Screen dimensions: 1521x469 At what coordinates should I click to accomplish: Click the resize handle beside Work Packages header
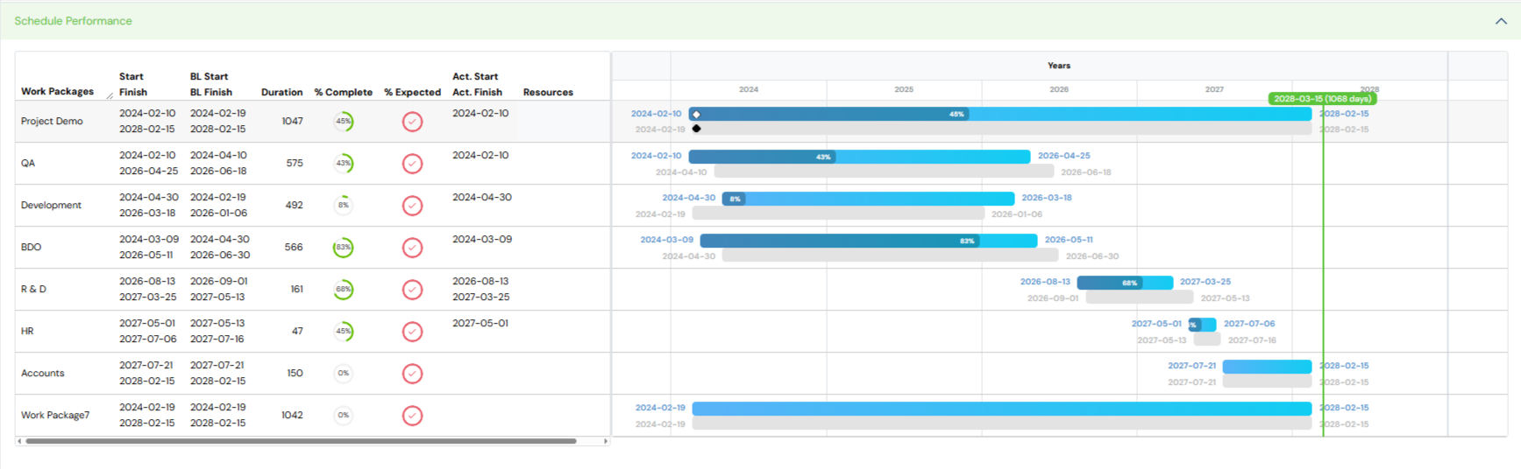(110, 95)
